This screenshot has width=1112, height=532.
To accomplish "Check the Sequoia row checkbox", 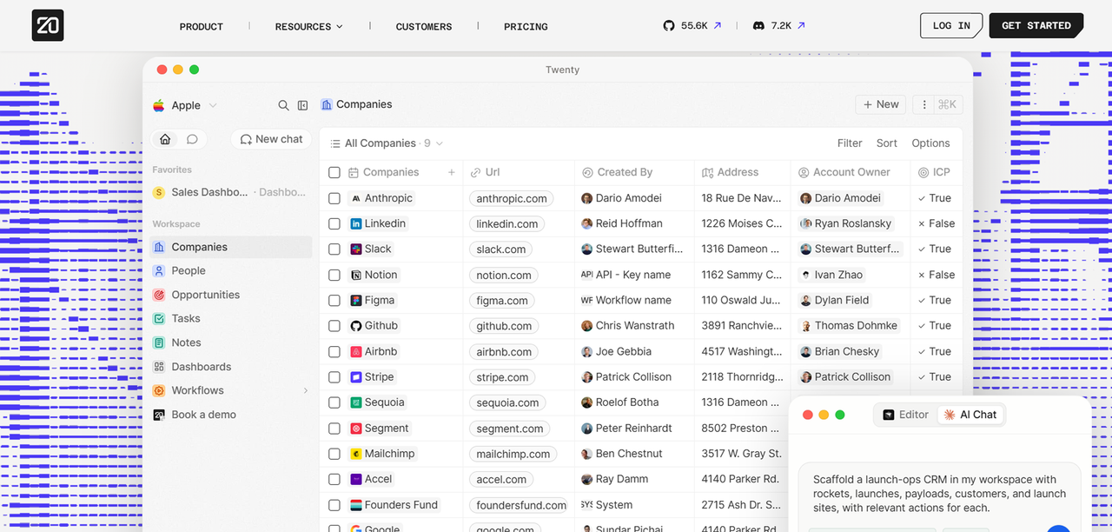I will (x=334, y=402).
